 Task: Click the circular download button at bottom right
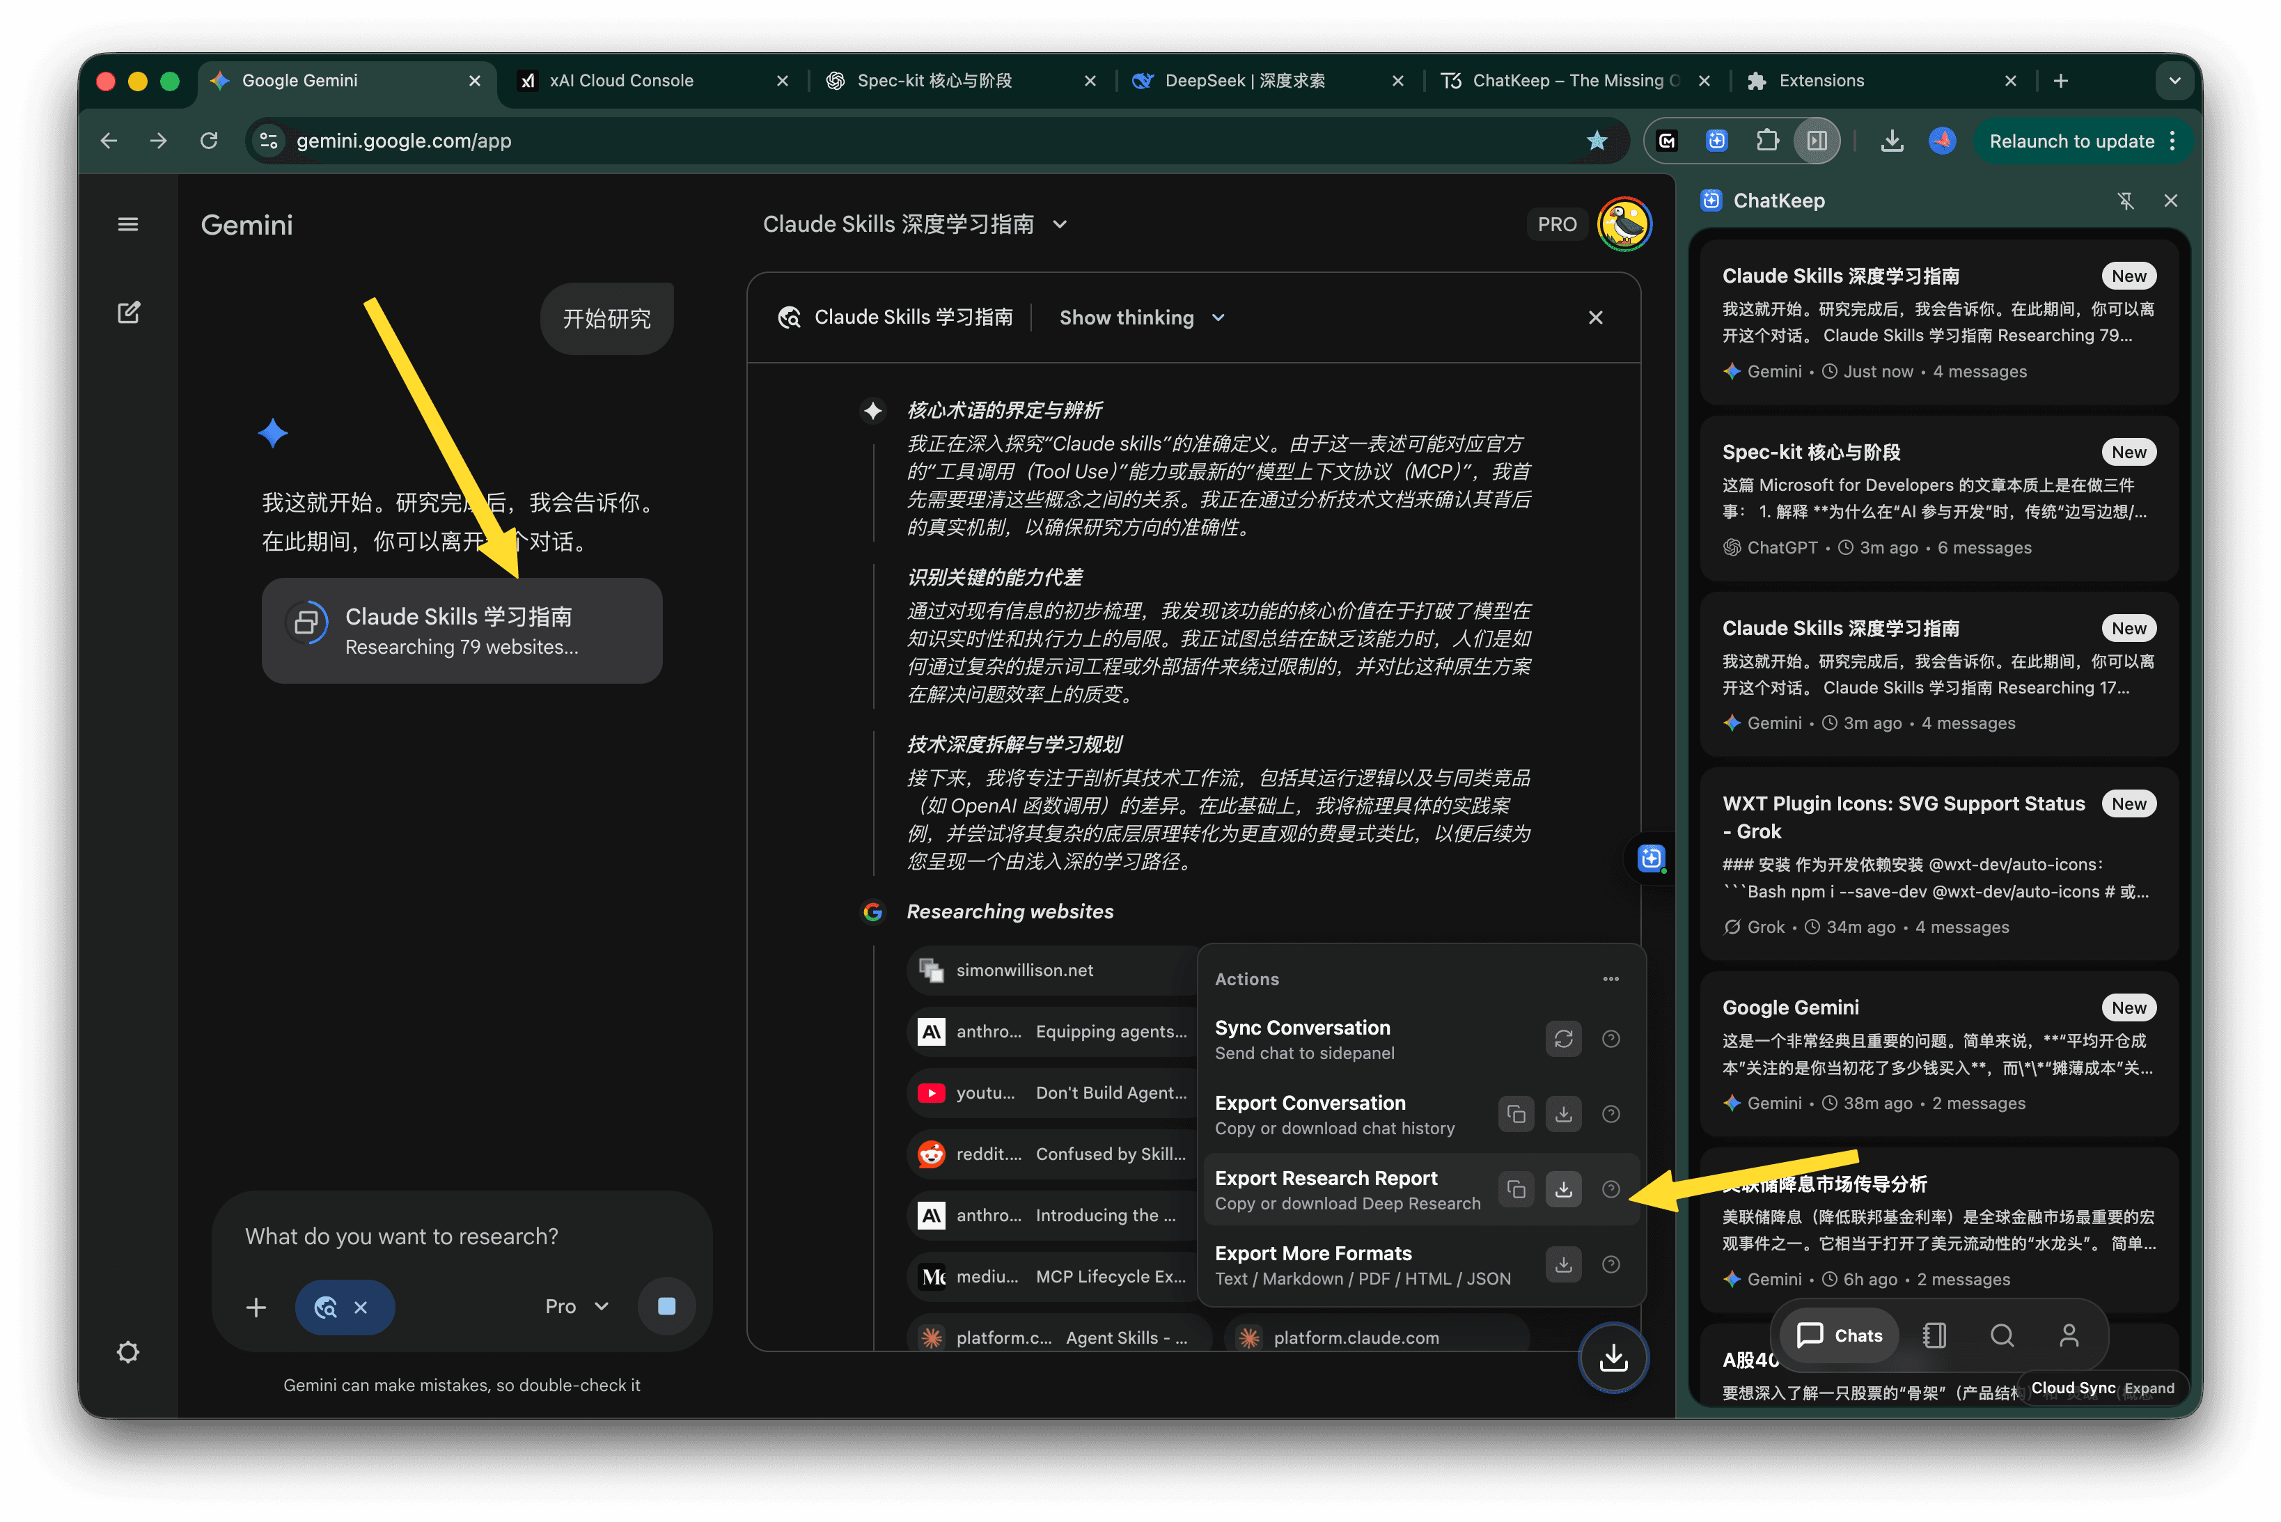coord(1613,1358)
